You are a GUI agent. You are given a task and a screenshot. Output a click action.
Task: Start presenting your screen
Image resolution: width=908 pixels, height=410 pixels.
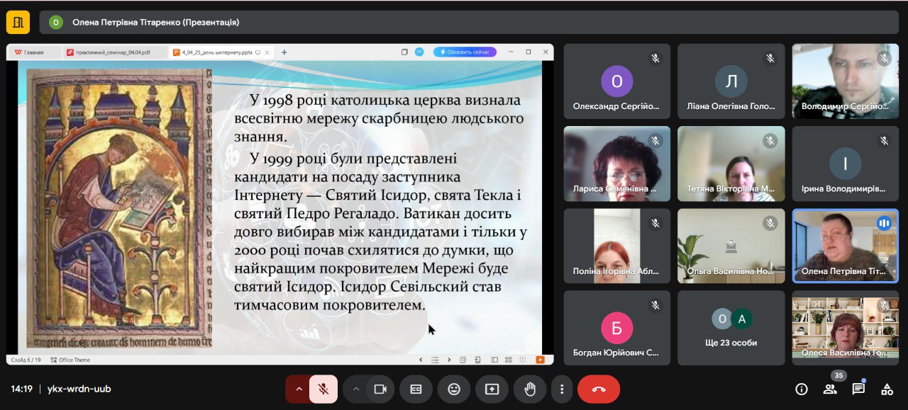pyautogui.click(x=492, y=389)
